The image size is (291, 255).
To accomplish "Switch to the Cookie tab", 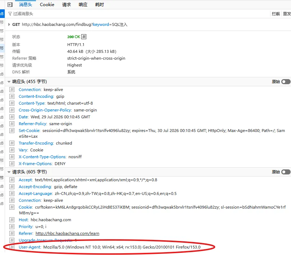I will click(x=47, y=5).
